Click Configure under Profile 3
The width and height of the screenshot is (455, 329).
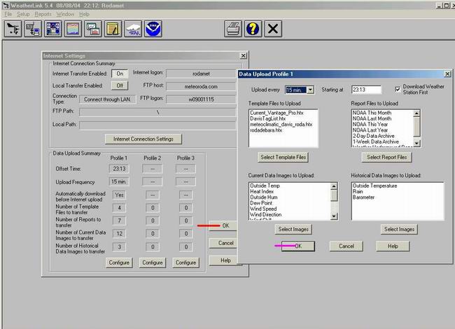click(x=185, y=262)
